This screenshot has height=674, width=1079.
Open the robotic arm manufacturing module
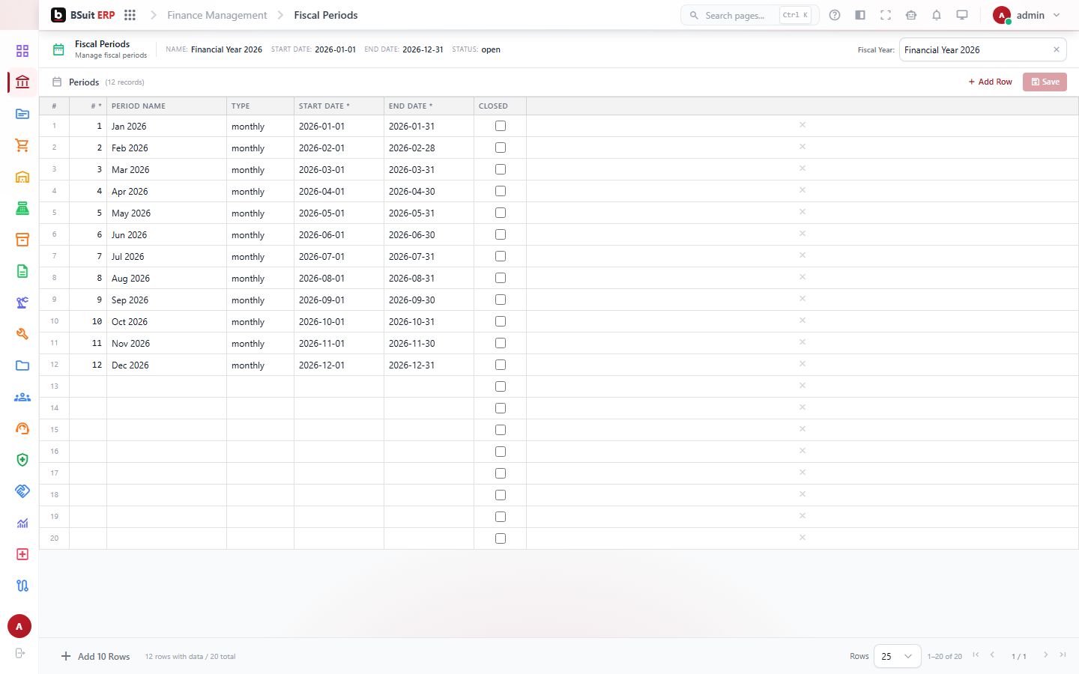tap(22, 303)
